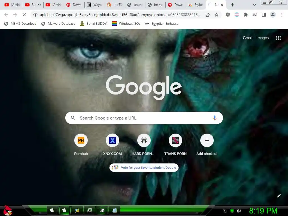Click the uBlock Origin extension icon
Viewport: 288px width, 216px height.
(x=228, y=15)
